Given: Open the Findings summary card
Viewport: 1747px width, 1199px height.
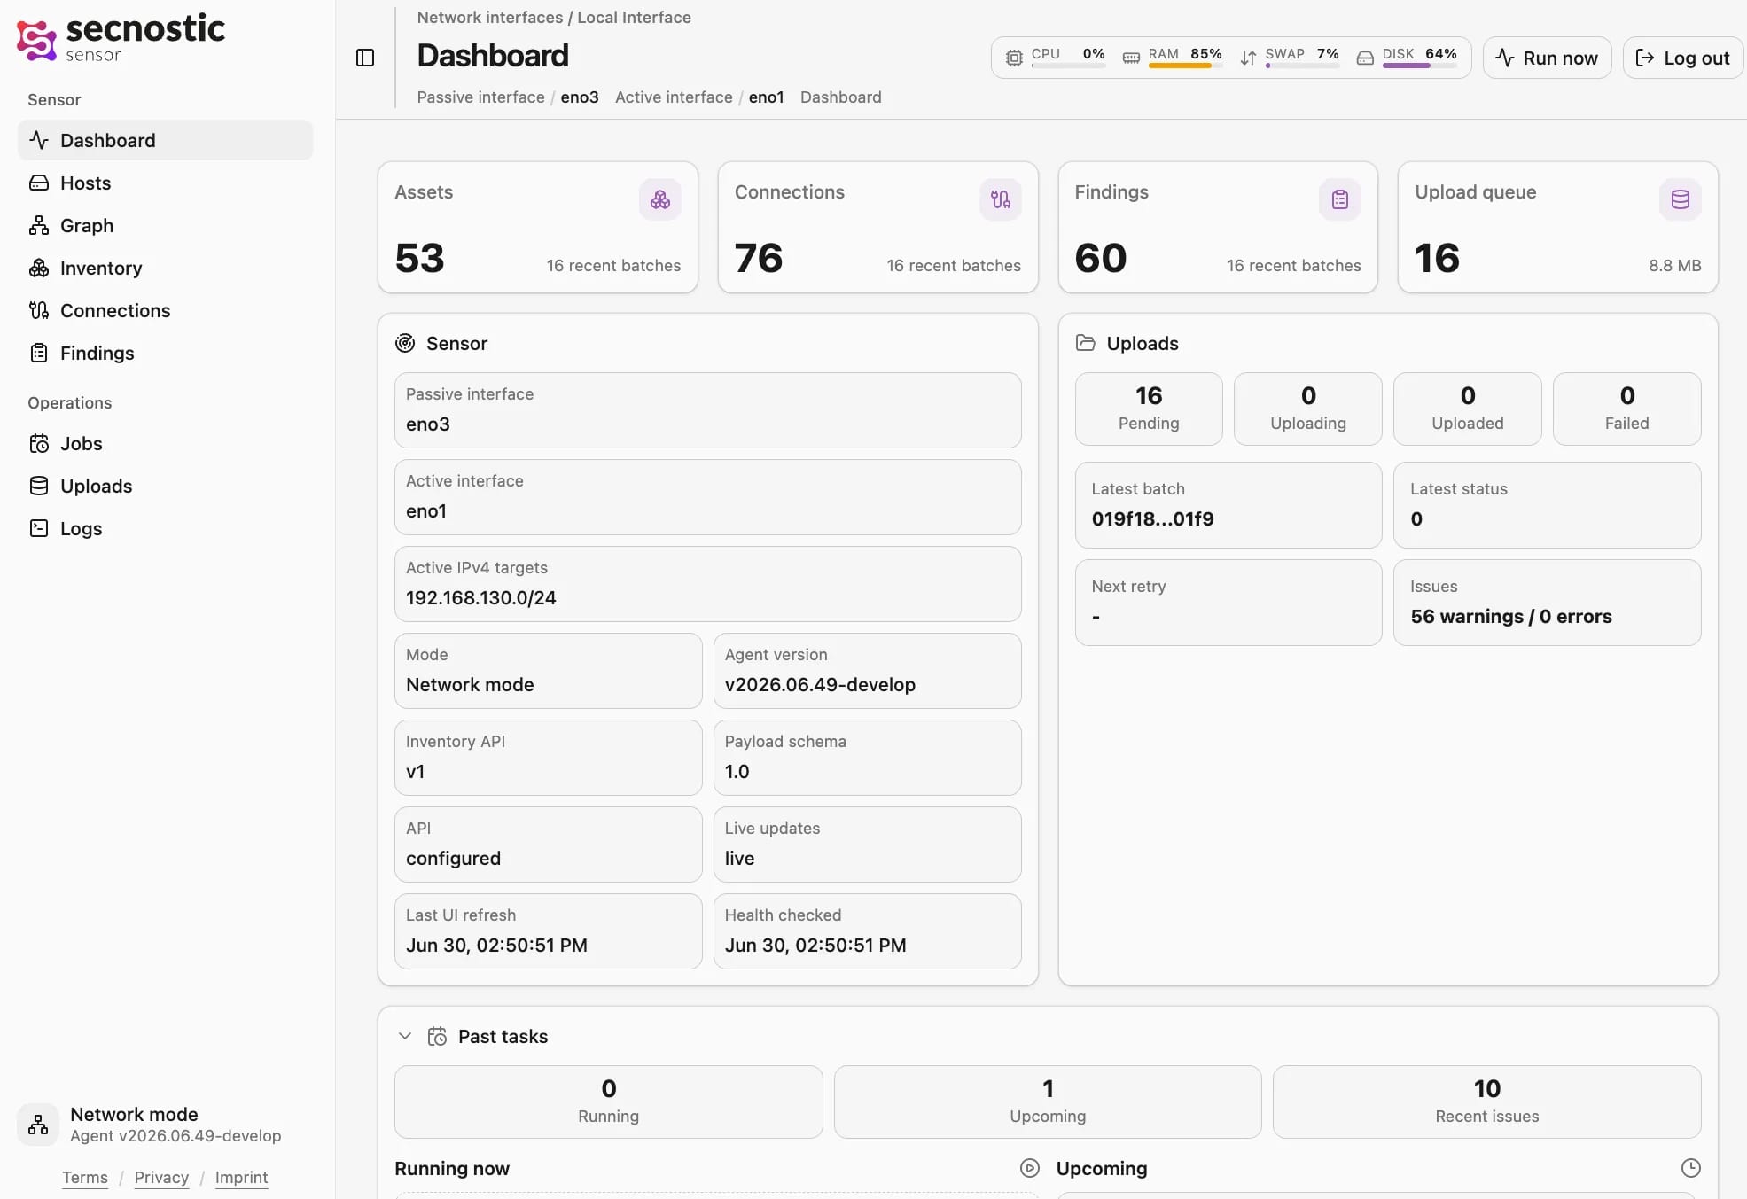Looking at the screenshot, I should 1218,227.
